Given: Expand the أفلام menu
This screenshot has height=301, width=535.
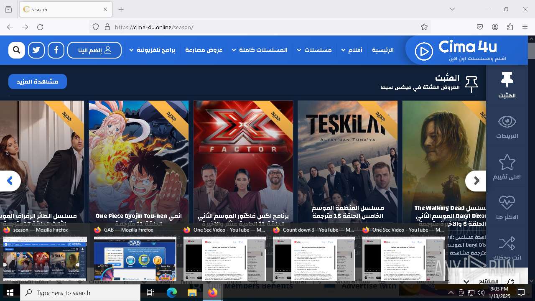Looking at the screenshot, I should [x=352, y=50].
